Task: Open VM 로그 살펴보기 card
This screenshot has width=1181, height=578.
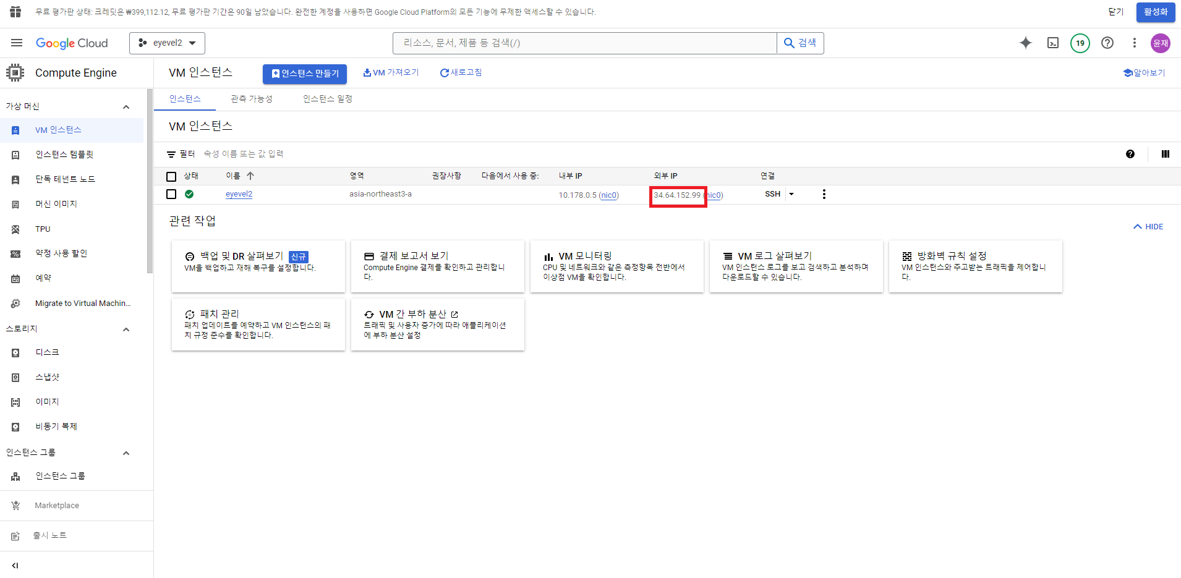Action: 796,266
